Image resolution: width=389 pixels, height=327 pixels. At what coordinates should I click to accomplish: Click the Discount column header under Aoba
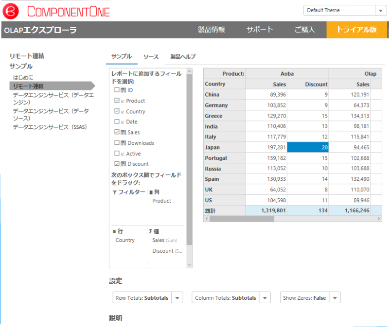pos(308,84)
